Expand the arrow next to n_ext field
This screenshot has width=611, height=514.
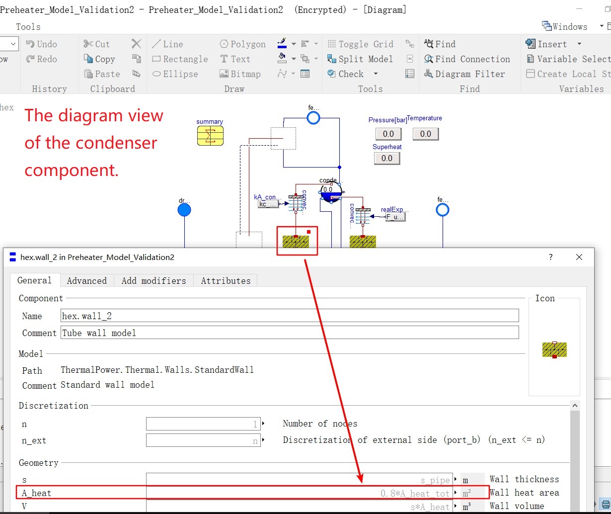point(263,440)
